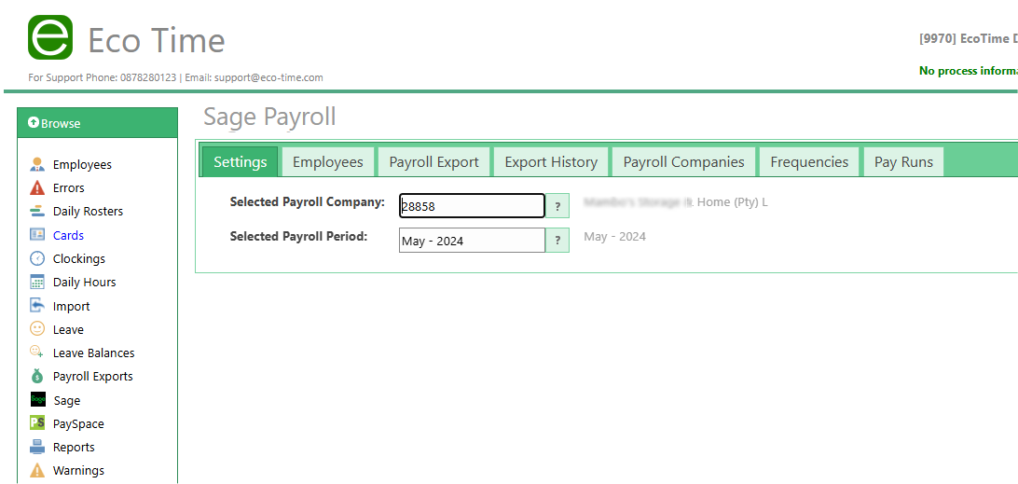Open Leave Balances link

pyautogui.click(x=93, y=353)
